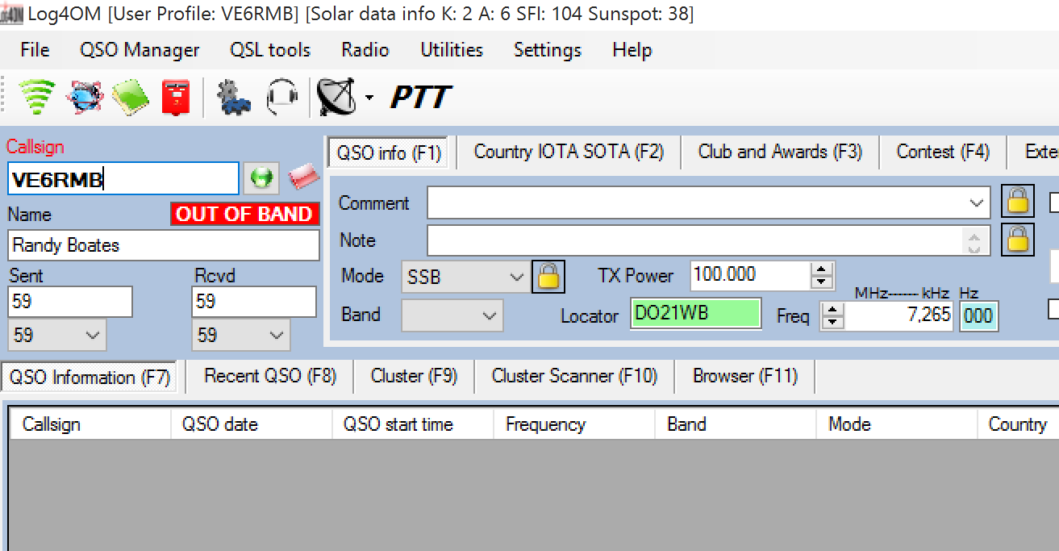
Task: Click the headset toolbar icon
Action: coord(282,97)
